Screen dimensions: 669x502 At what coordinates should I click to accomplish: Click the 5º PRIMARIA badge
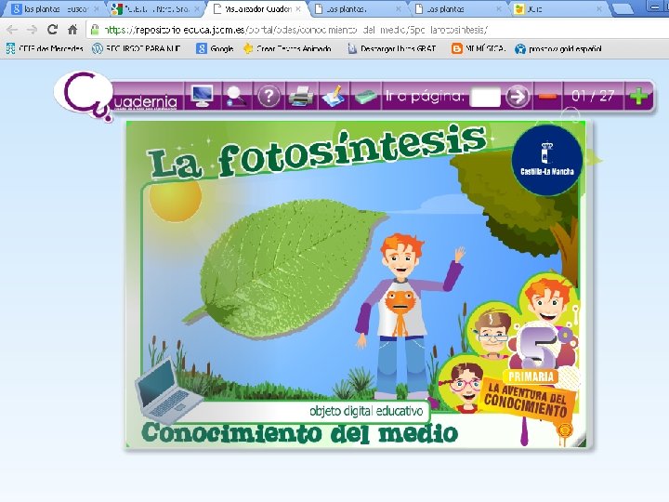coord(538,353)
